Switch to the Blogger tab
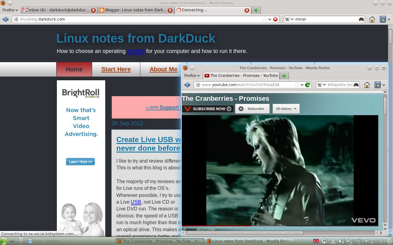Screen dimensions: 393x245 [136, 10]
